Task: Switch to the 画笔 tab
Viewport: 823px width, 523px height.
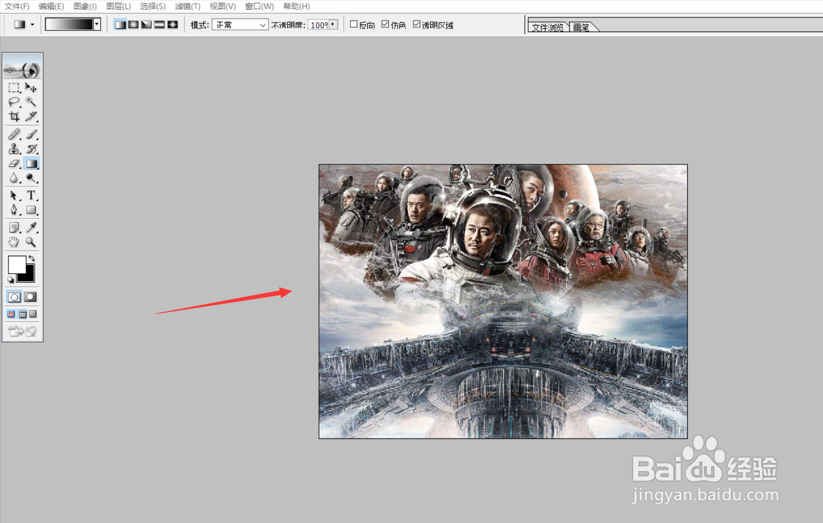Action: tap(582, 27)
